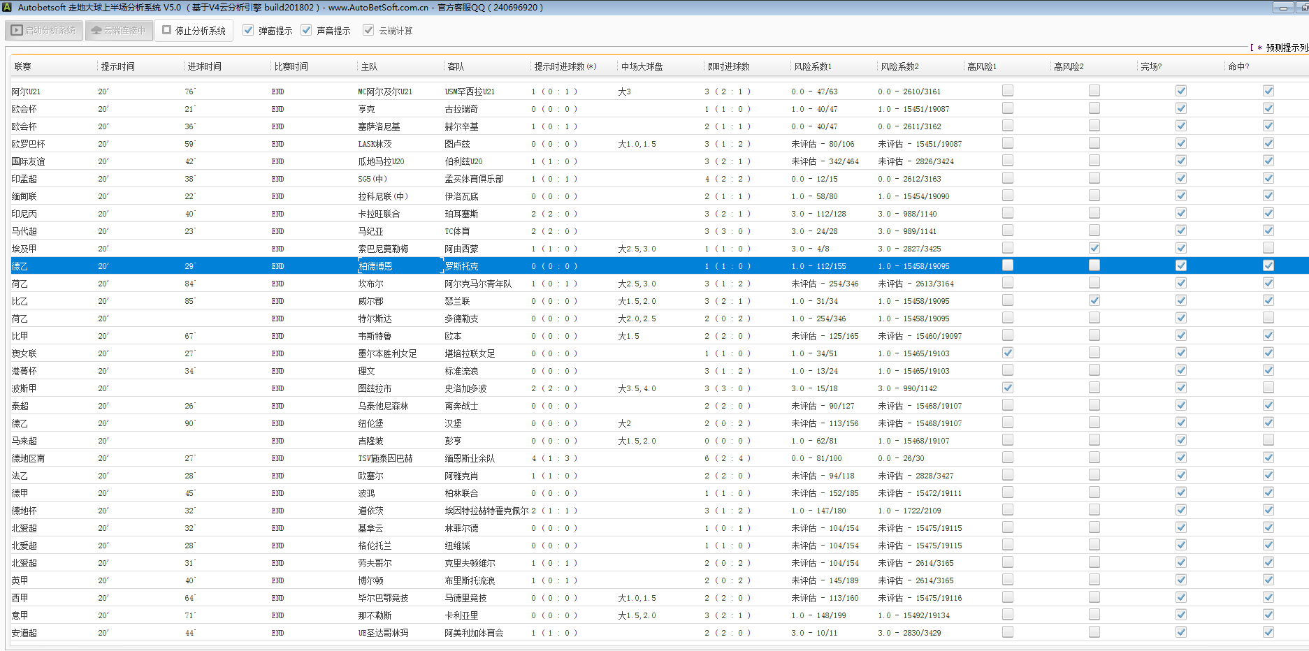Toggle the 云端计算 checkbox
Image resolution: width=1309 pixels, height=651 pixels.
[x=368, y=30]
